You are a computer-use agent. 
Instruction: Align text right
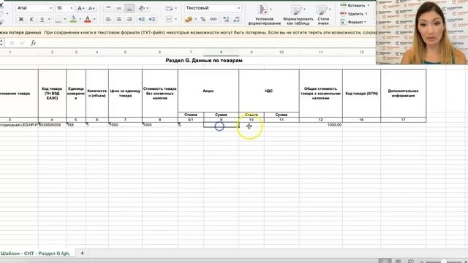tap(129, 20)
